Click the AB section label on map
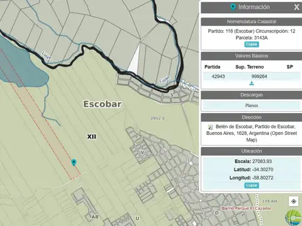The width and height of the screenshot is (302, 226). click(95, 217)
